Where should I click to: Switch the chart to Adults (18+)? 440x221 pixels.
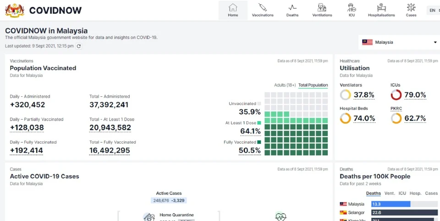[x=285, y=85]
